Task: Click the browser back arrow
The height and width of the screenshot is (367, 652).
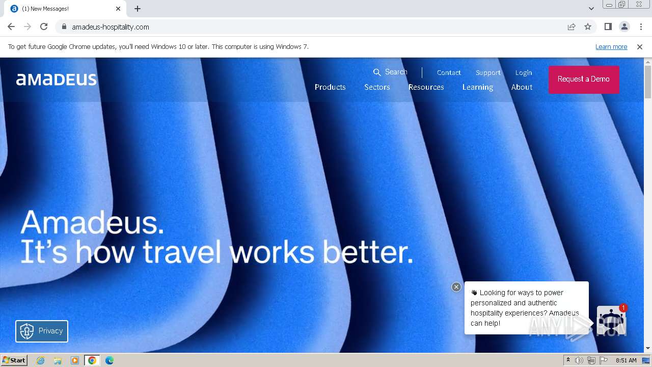Action: click(11, 27)
